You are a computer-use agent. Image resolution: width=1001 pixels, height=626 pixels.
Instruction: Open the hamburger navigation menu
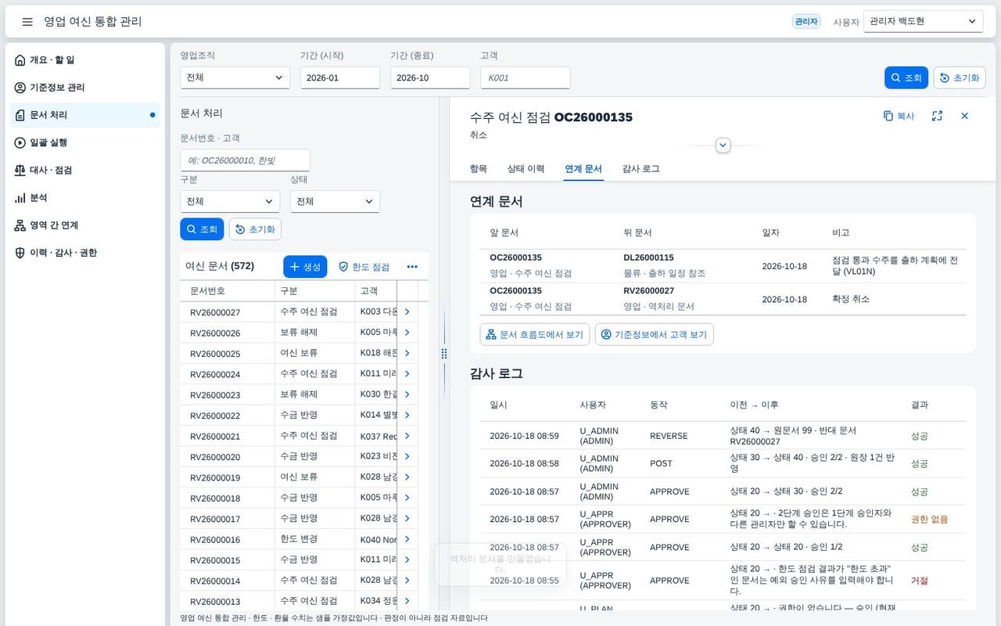point(27,22)
